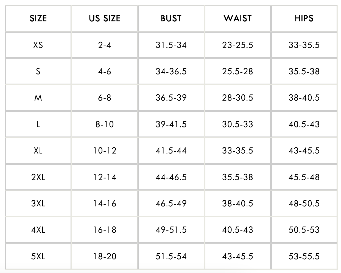Select waist measurement 30.5-33 for L
This screenshot has width=341, height=273.
coord(237,124)
